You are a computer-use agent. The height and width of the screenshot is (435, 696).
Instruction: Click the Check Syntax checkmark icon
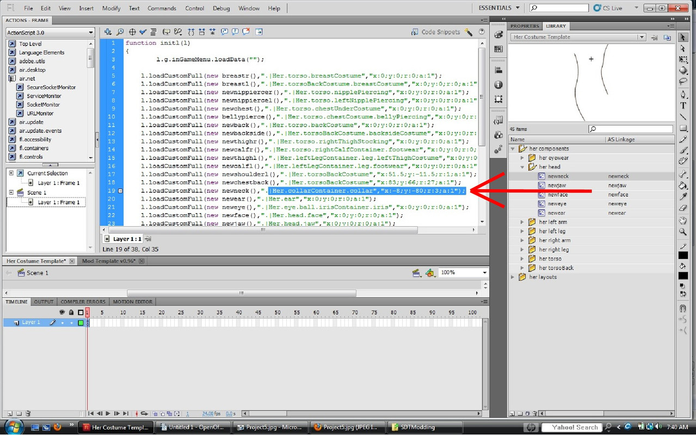tap(143, 32)
